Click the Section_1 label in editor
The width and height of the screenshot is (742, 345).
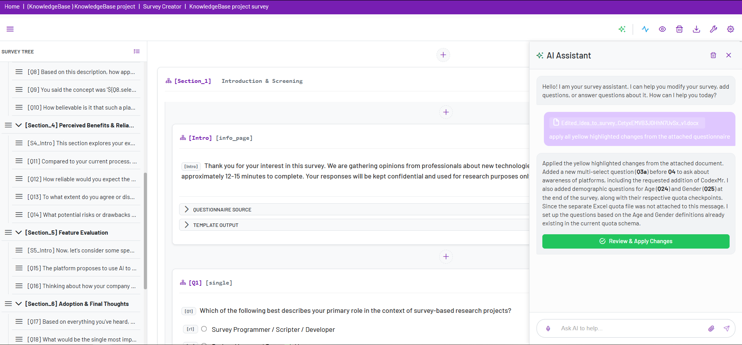tap(193, 81)
